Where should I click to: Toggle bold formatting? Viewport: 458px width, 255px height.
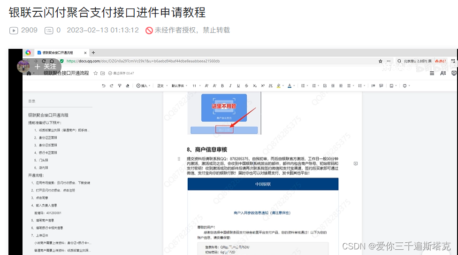point(222,85)
